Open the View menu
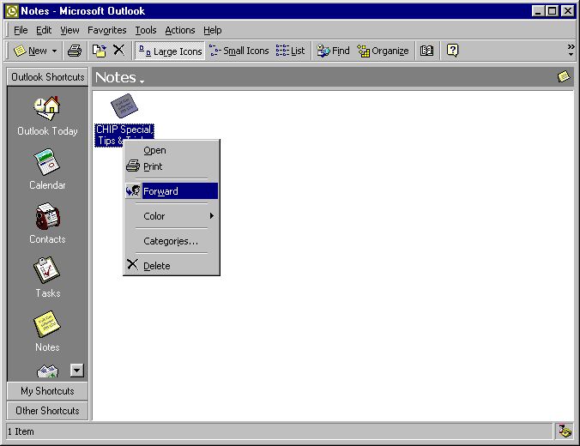580x446 pixels. coord(69,30)
